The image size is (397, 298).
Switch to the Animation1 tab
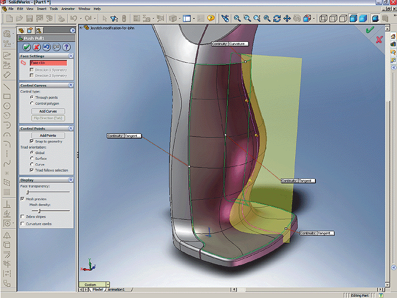click(x=116, y=289)
